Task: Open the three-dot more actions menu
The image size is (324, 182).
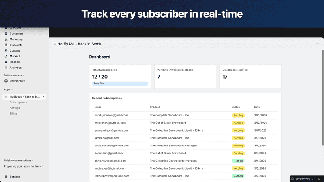Action: pyautogui.click(x=318, y=44)
